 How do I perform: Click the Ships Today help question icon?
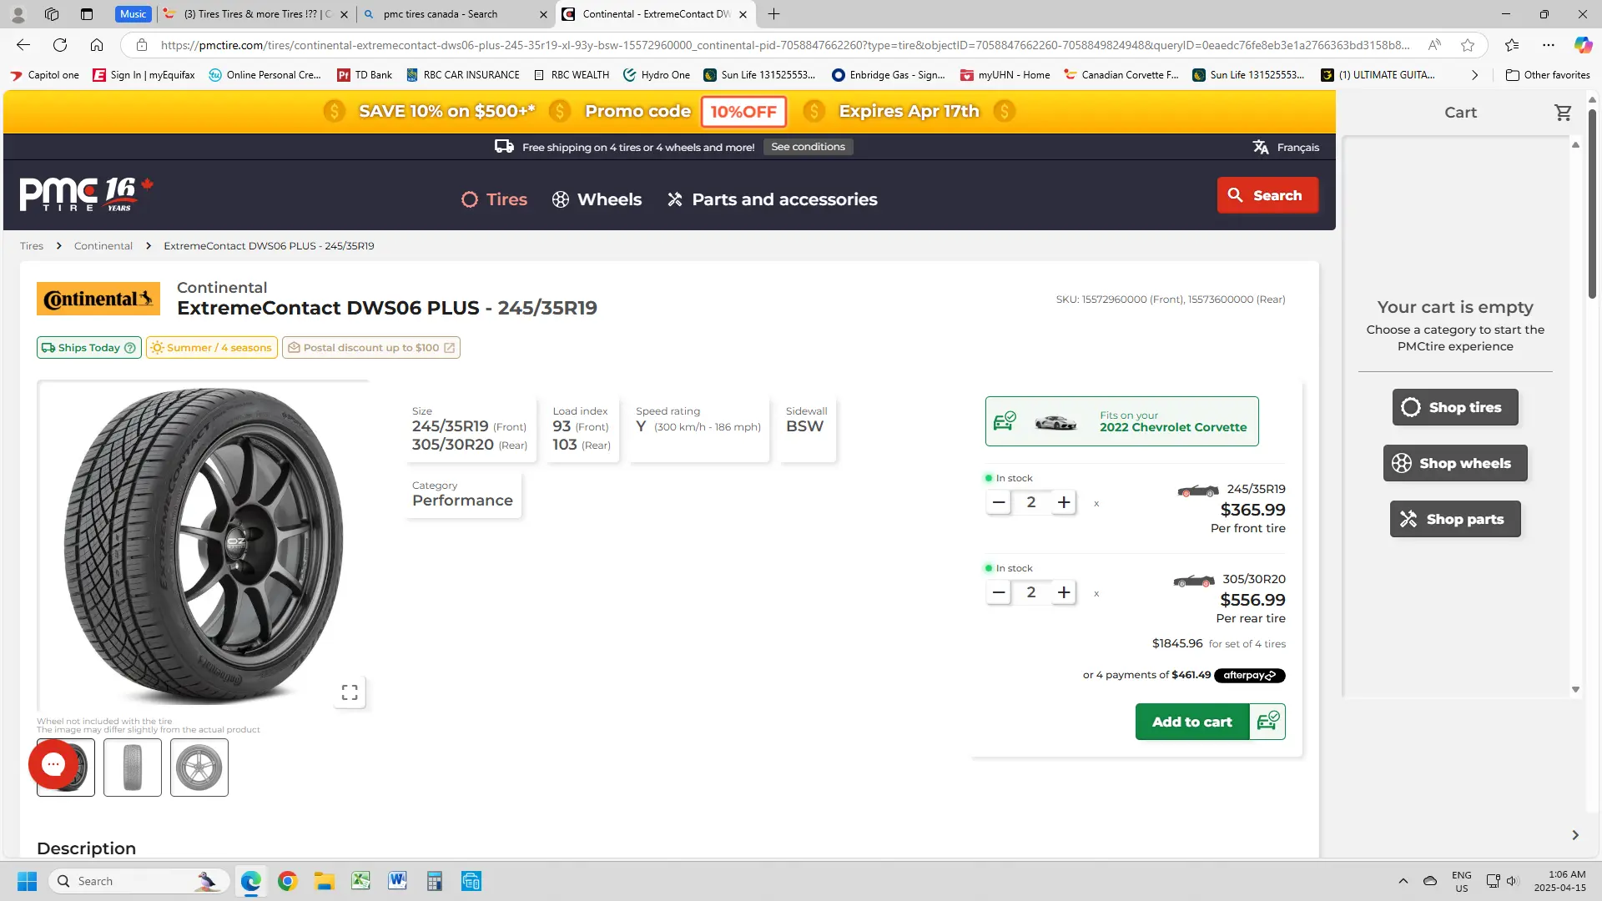point(130,348)
